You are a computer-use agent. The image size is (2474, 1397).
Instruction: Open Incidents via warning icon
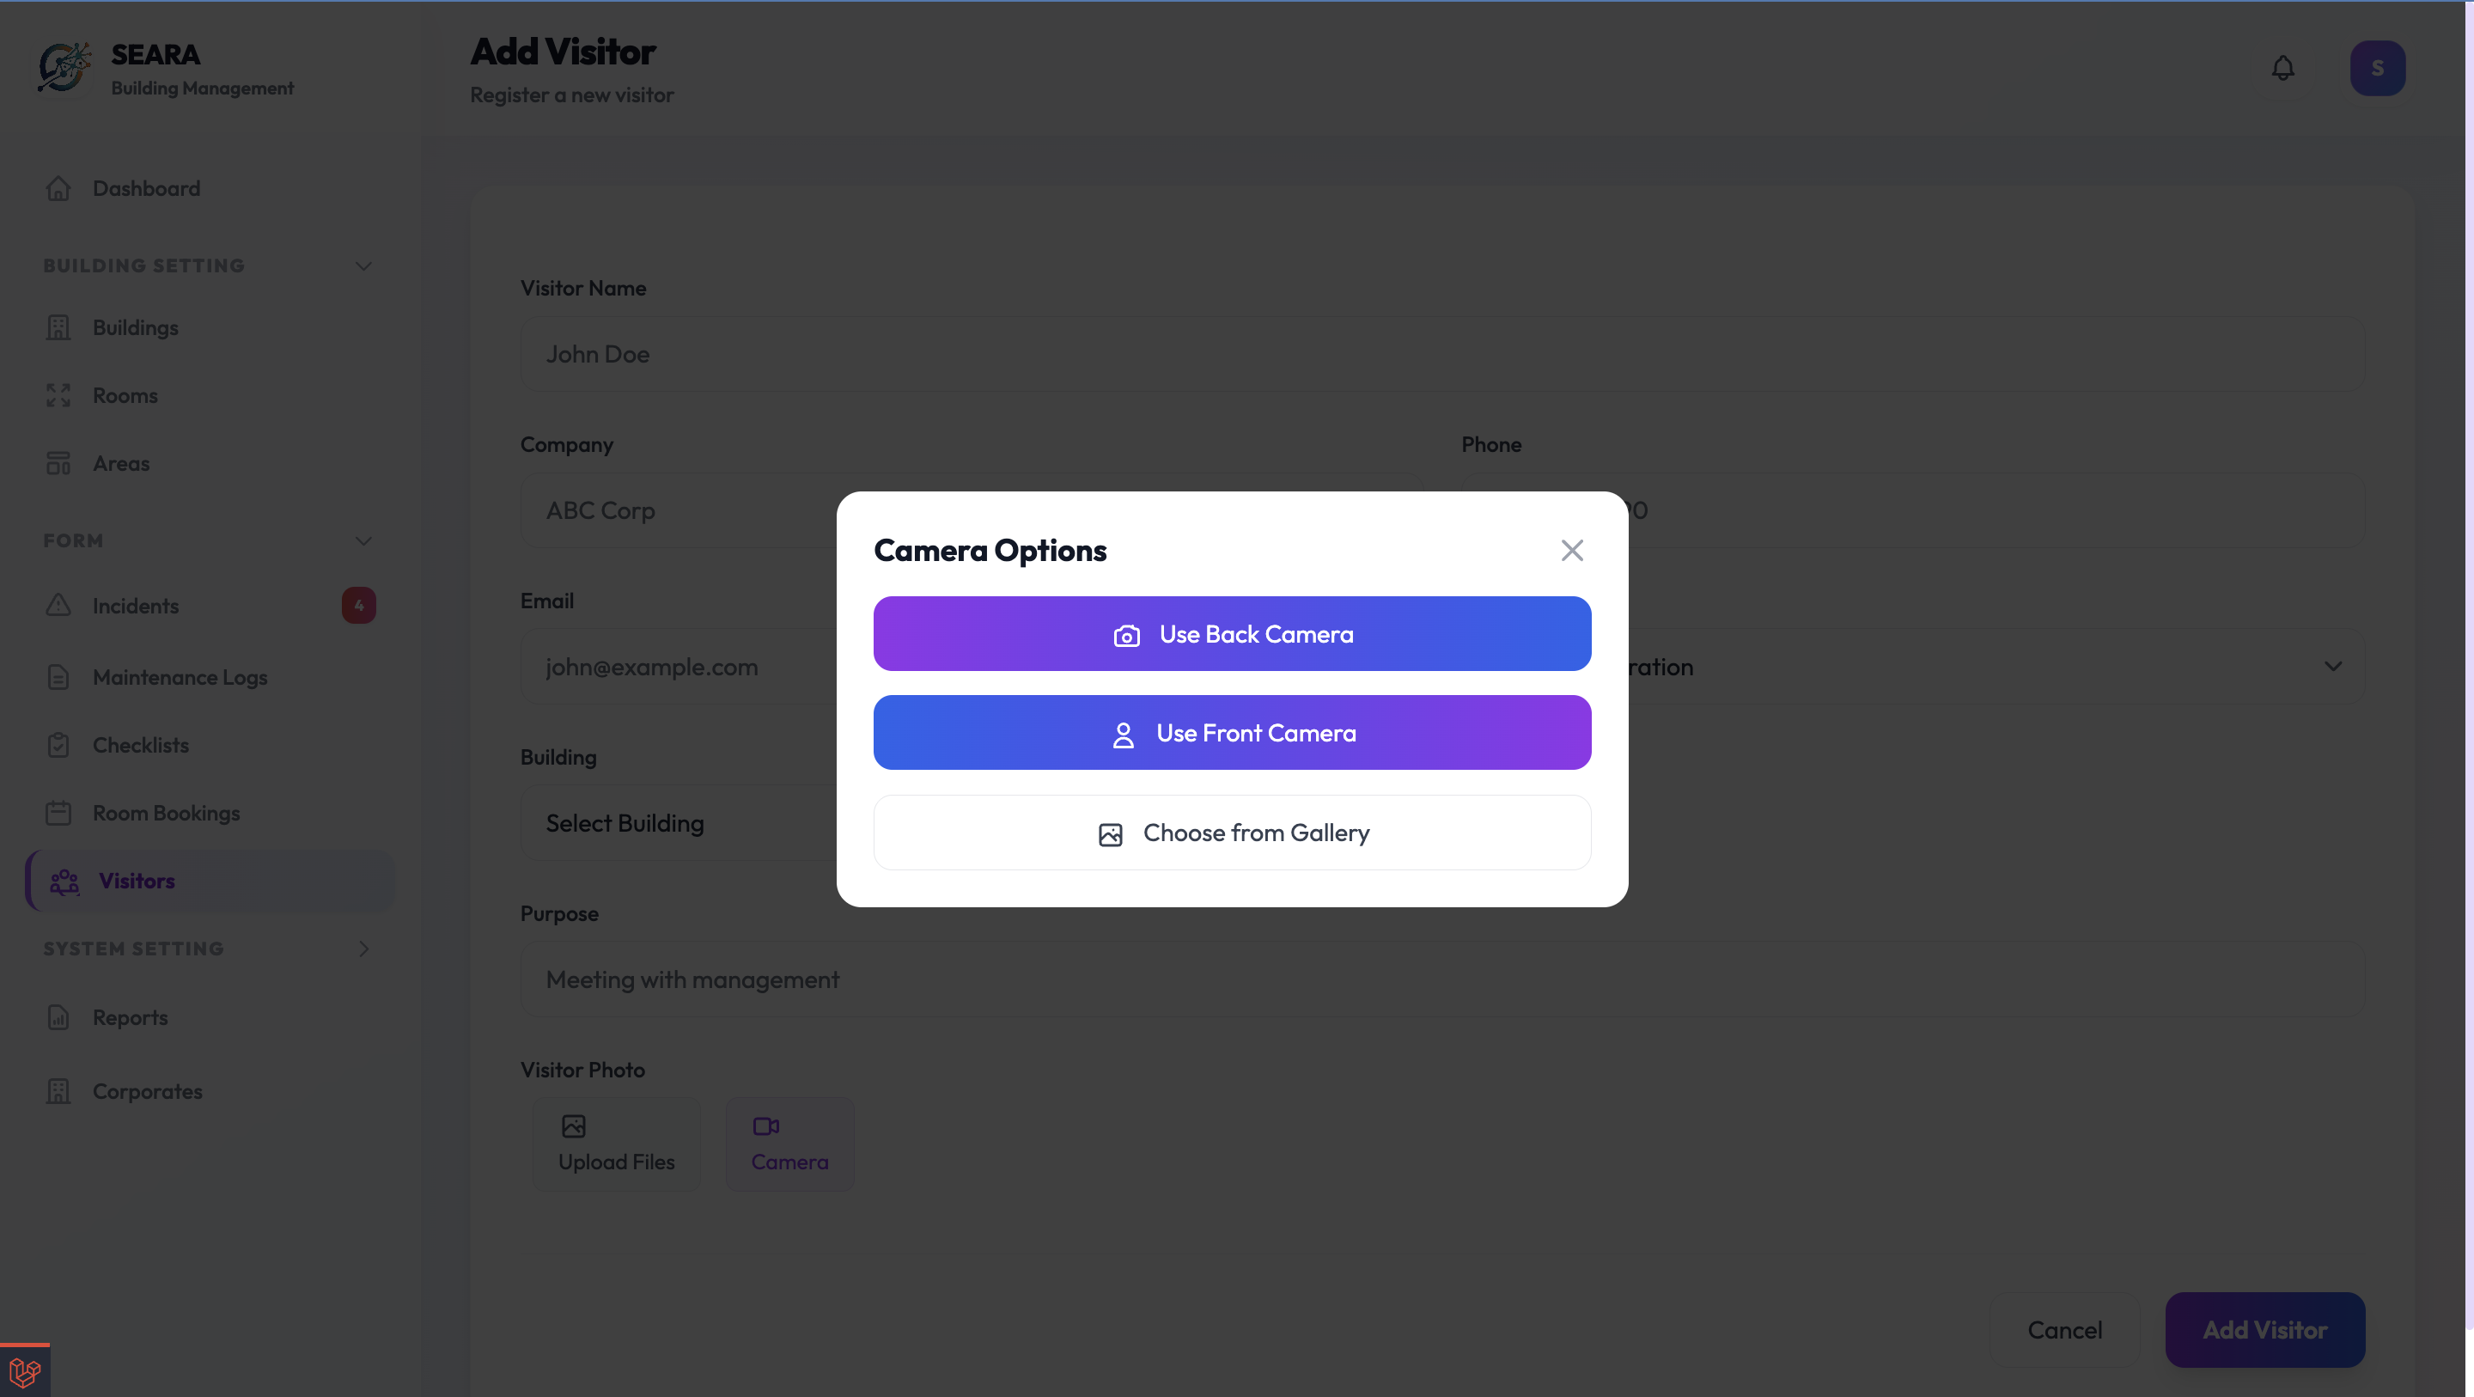[x=58, y=604]
